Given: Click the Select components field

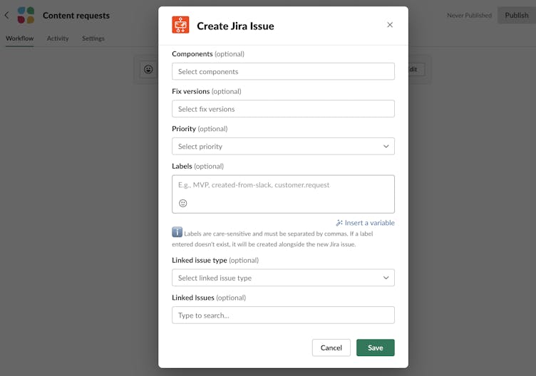Looking at the screenshot, I should coord(283,71).
